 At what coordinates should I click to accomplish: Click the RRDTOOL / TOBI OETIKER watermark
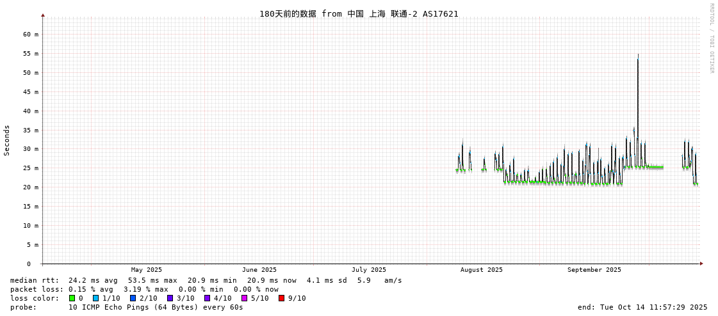click(711, 38)
